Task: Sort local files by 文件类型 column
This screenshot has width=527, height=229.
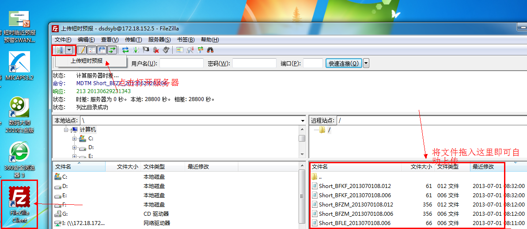Action: pos(163,166)
